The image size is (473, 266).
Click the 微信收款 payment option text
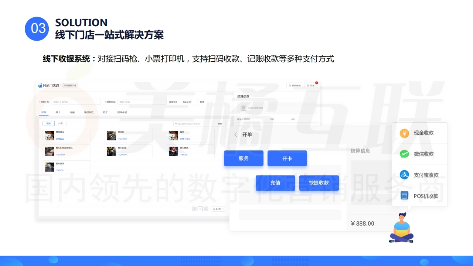pyautogui.click(x=424, y=154)
